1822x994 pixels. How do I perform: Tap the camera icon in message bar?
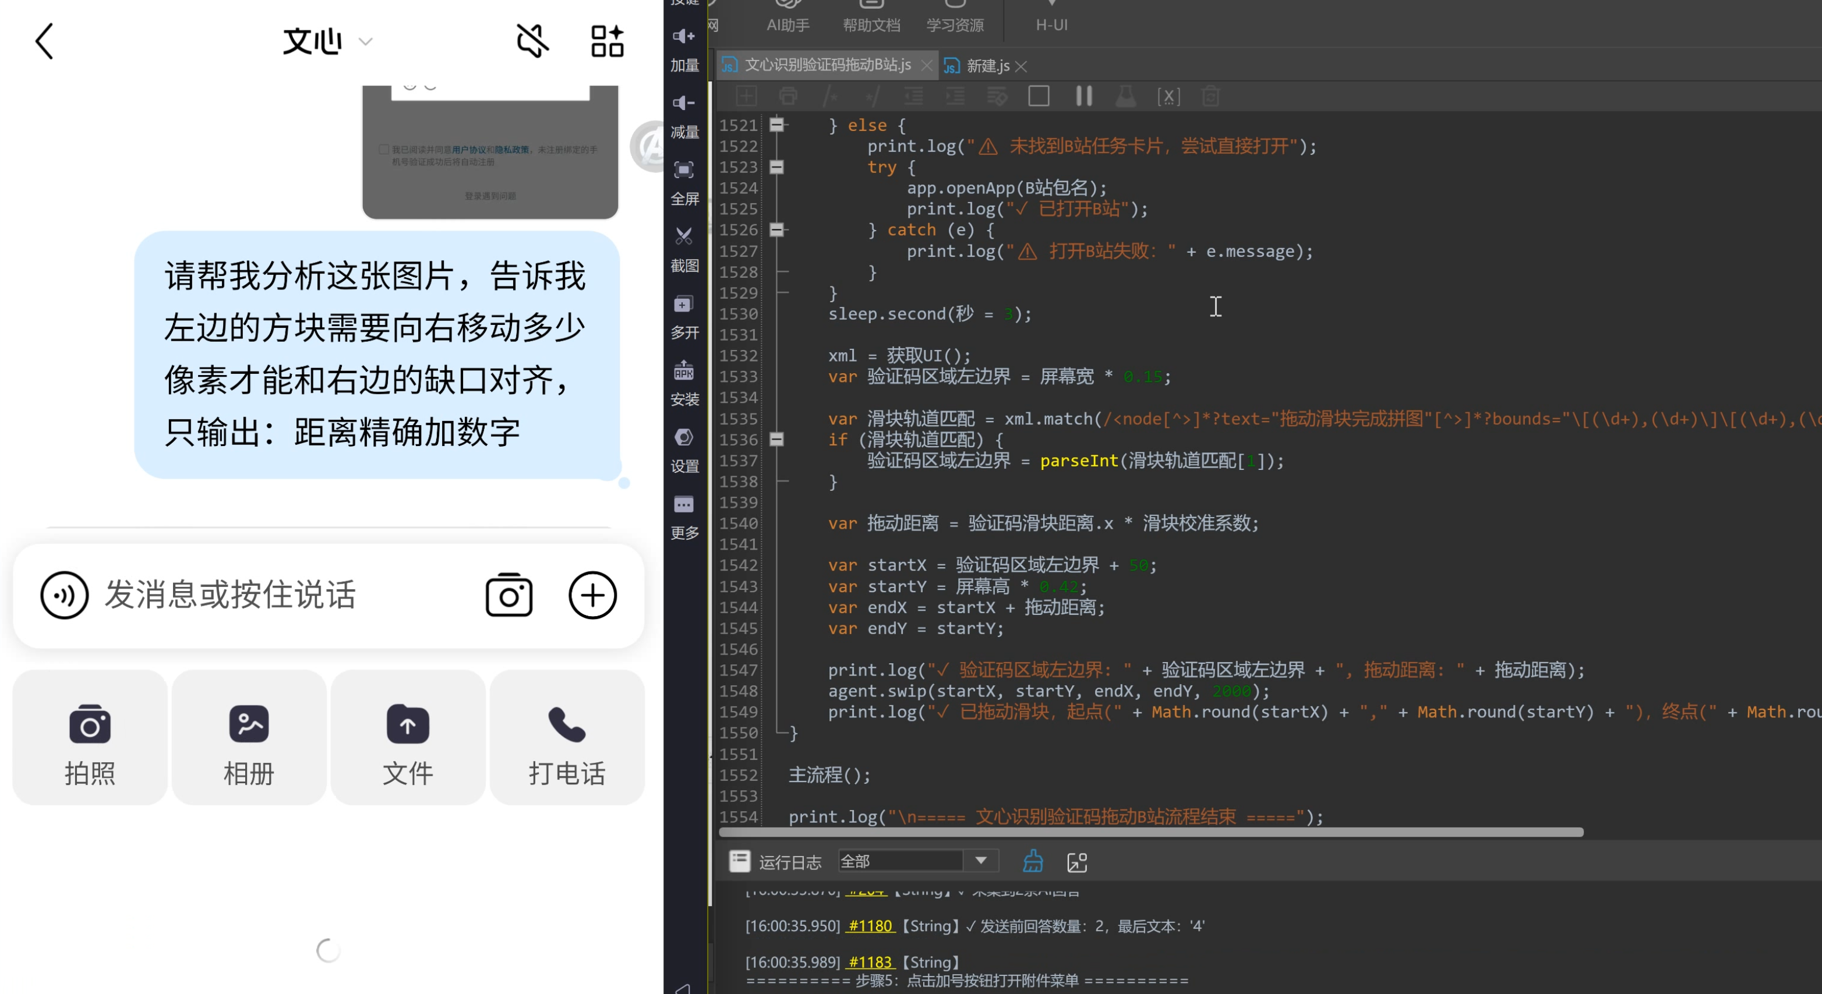pyautogui.click(x=509, y=595)
